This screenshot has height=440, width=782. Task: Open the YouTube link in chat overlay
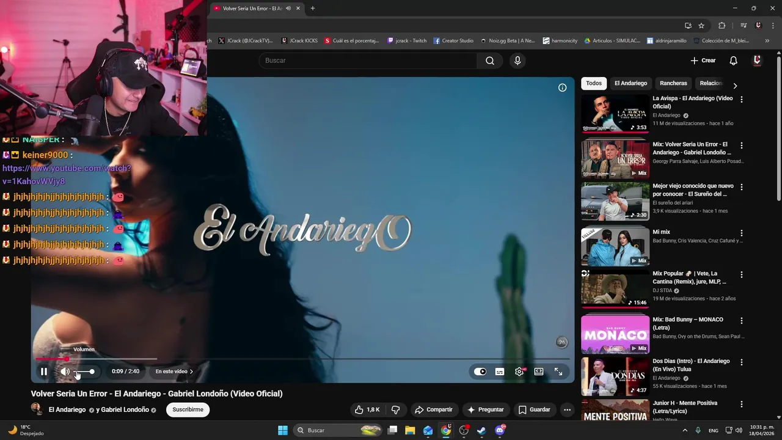(67, 175)
